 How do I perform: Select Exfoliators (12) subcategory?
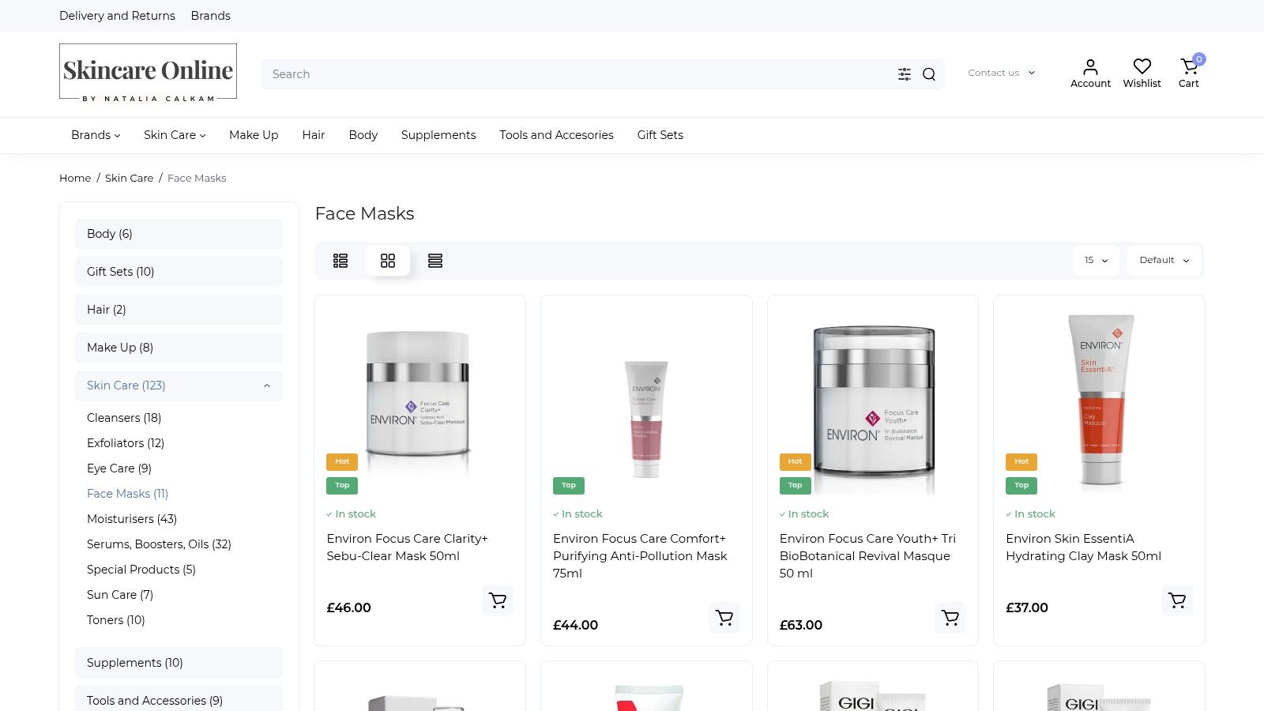(126, 443)
